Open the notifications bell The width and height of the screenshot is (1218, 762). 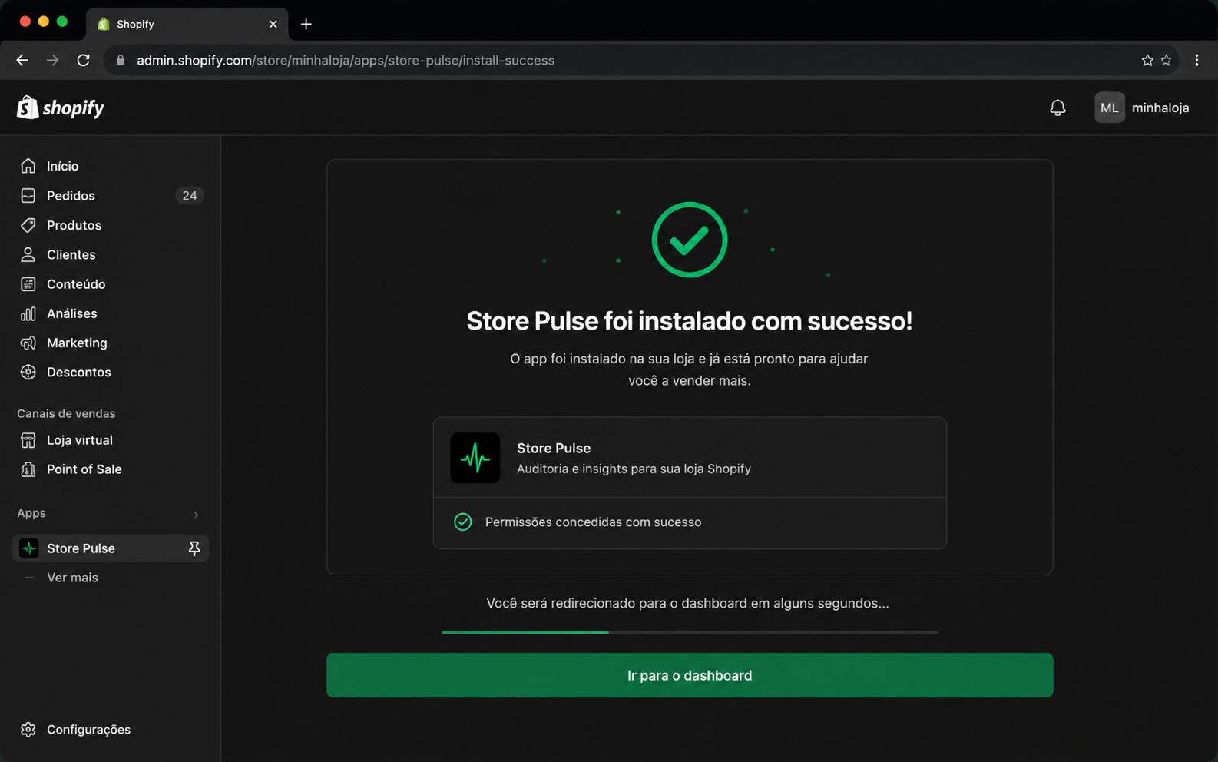pyautogui.click(x=1057, y=108)
